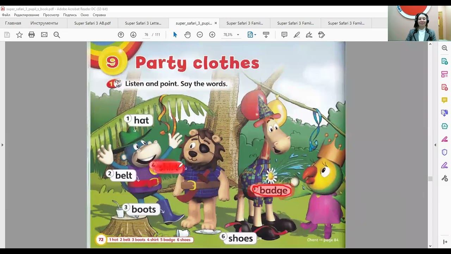Zoom out with the minus icon

(x=200, y=35)
